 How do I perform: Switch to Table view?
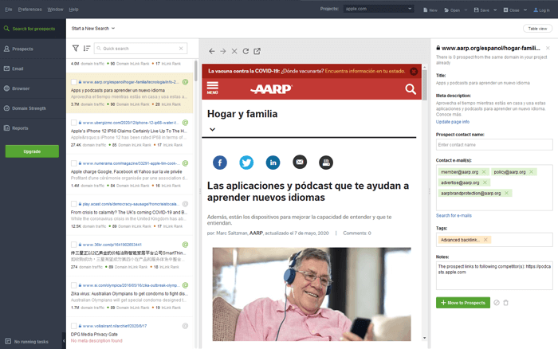(537, 29)
